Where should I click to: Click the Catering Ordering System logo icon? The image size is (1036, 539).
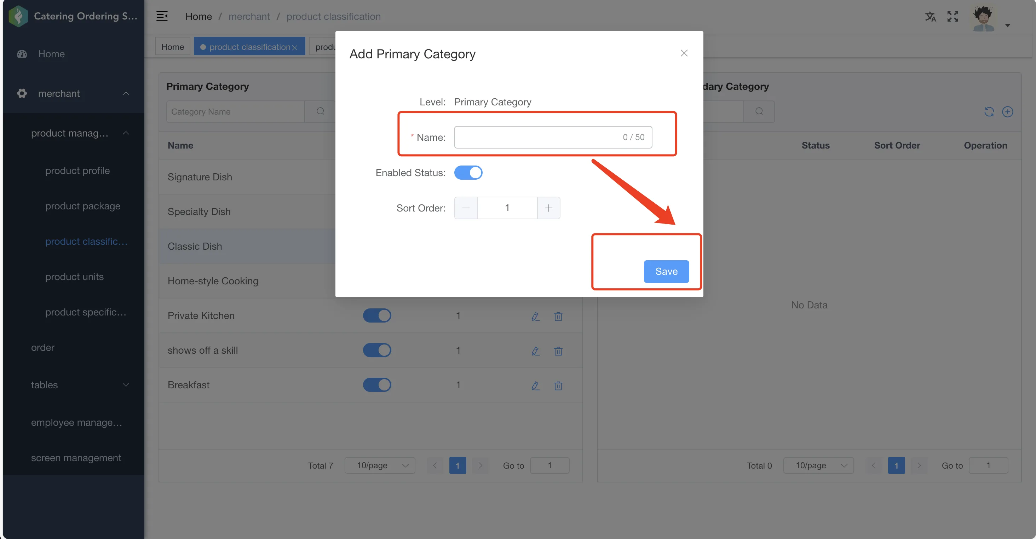click(18, 16)
